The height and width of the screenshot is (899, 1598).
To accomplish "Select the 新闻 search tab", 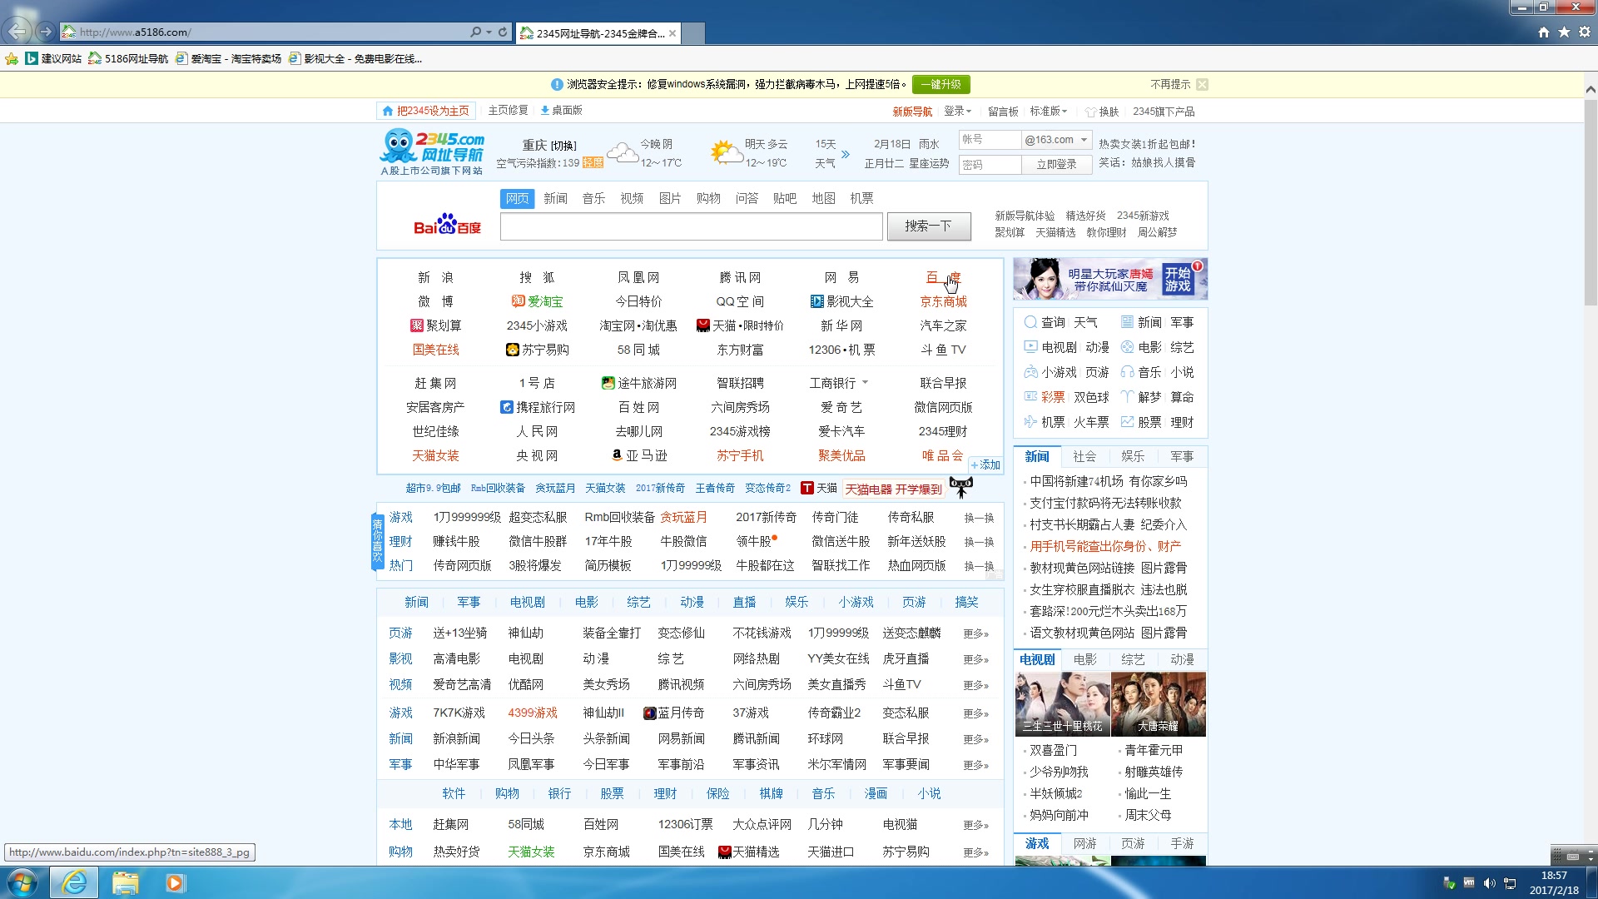I will tap(555, 198).
